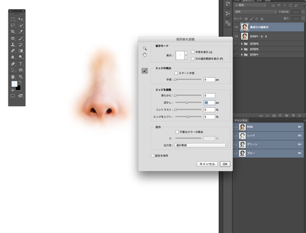Click the Cancel button in dialog
The width and height of the screenshot is (306, 233).
tap(207, 164)
